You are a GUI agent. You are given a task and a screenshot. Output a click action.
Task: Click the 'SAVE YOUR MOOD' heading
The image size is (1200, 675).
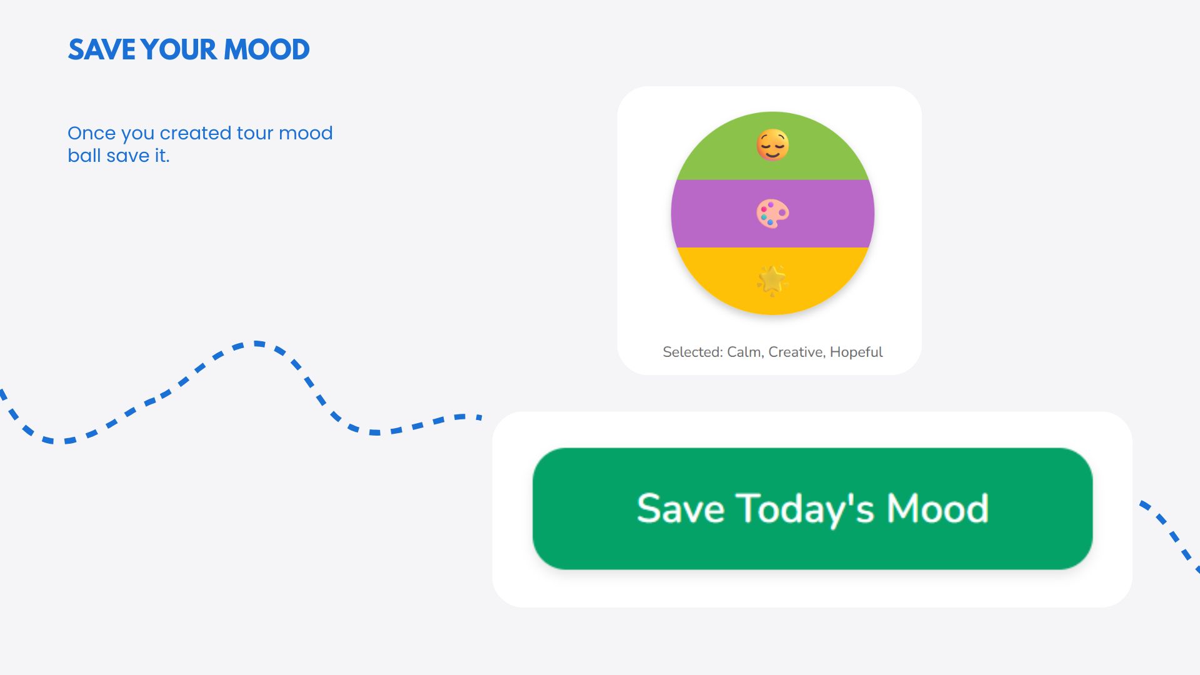coord(188,50)
